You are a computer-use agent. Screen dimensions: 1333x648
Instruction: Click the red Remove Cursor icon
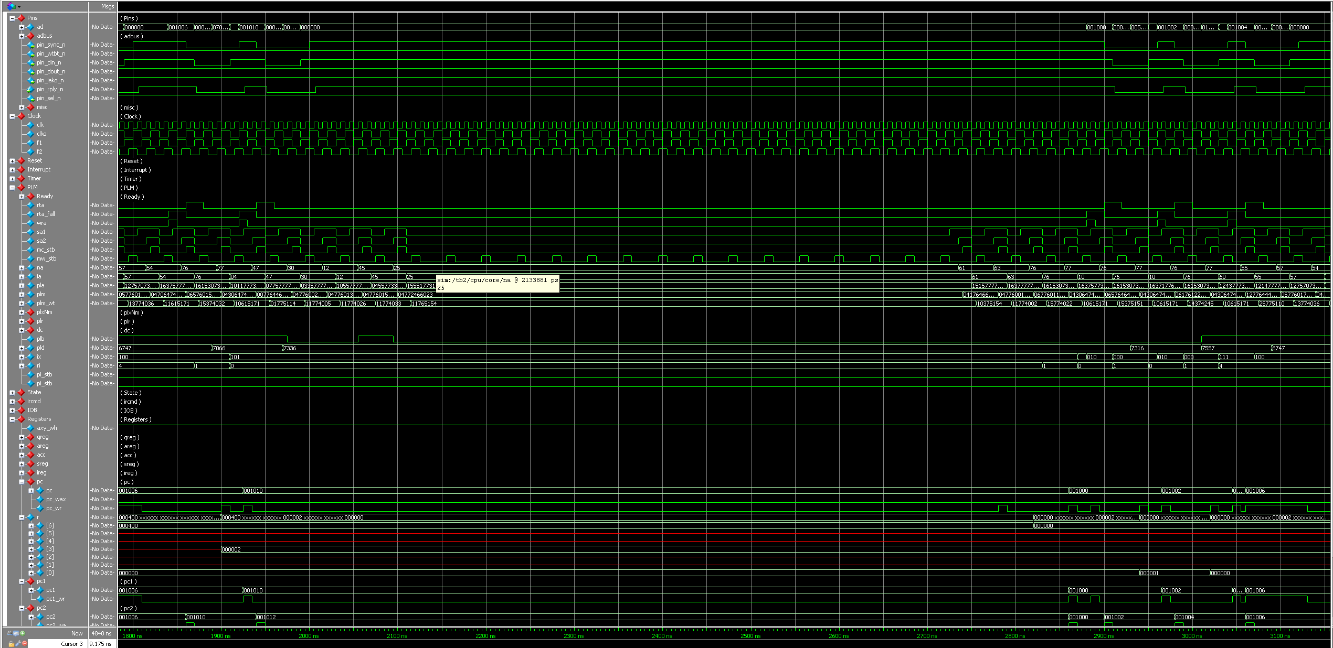pyautogui.click(x=25, y=643)
